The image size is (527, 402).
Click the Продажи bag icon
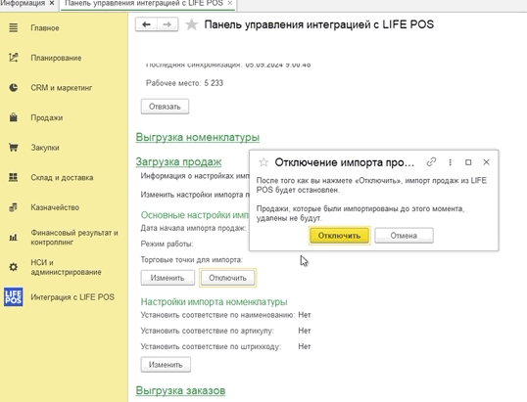pyautogui.click(x=13, y=117)
